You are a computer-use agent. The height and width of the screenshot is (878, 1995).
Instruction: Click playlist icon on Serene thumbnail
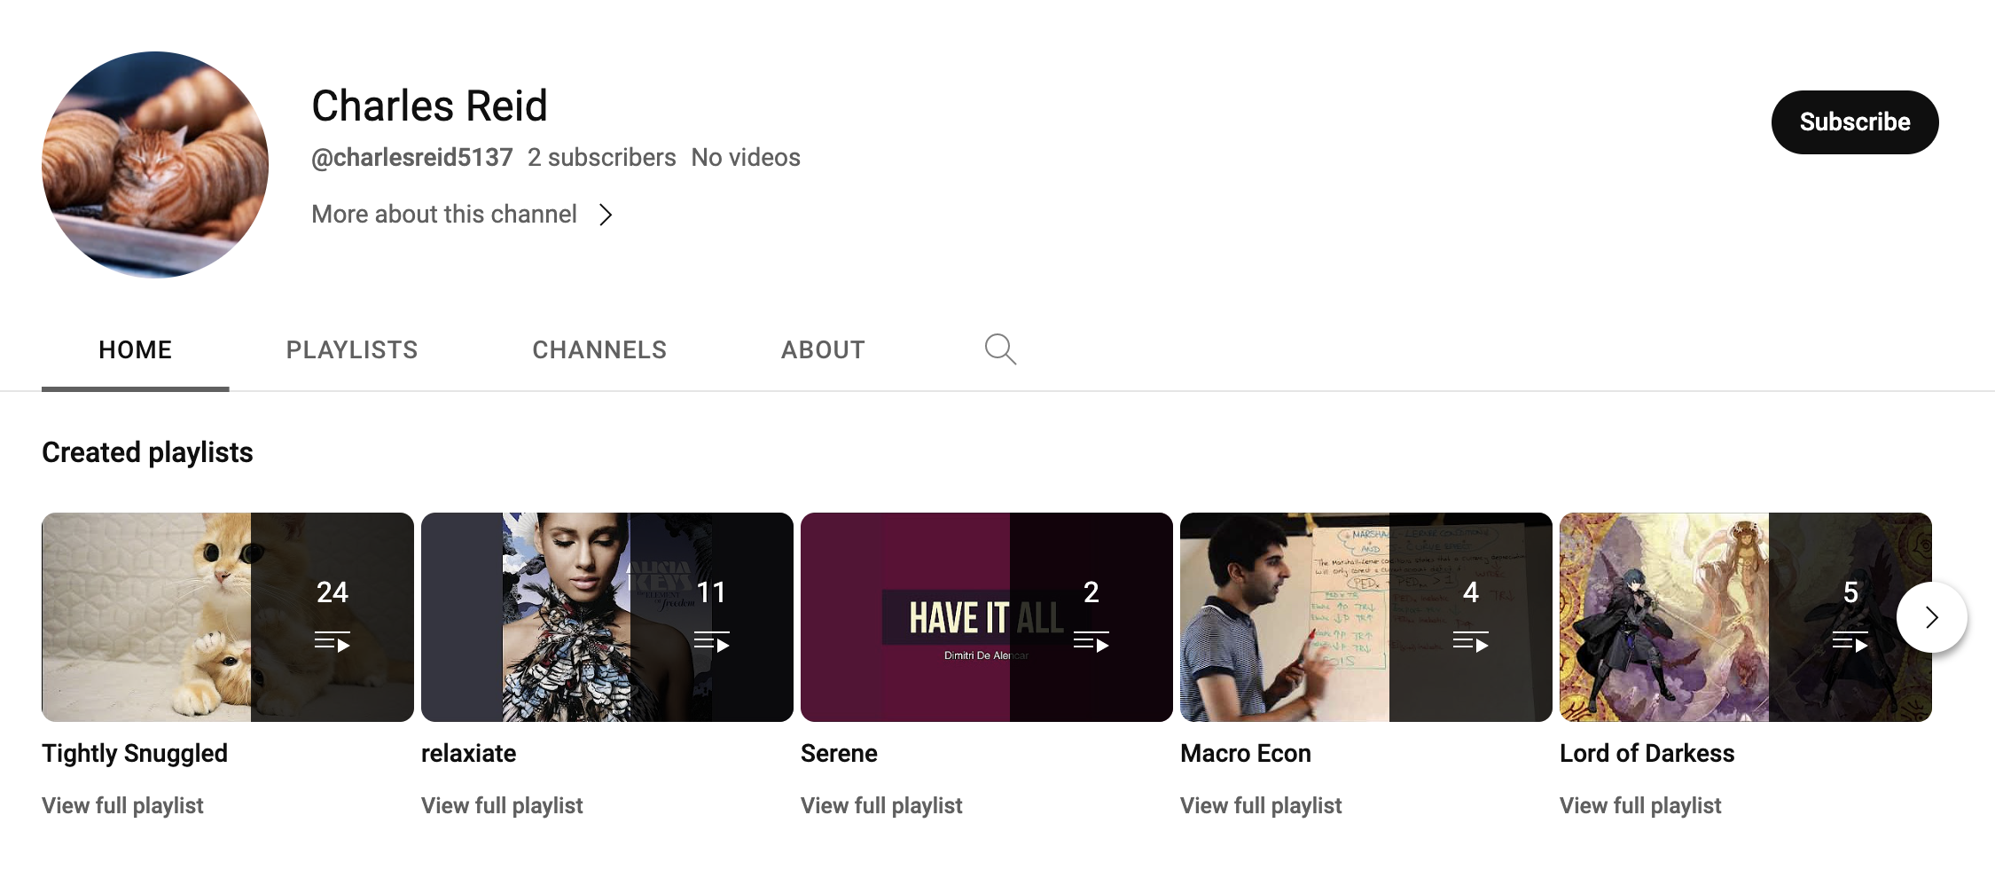1091,641
